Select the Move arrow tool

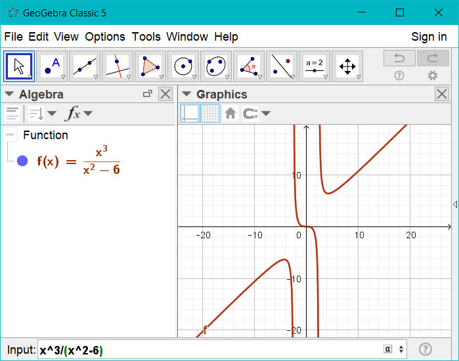point(19,66)
